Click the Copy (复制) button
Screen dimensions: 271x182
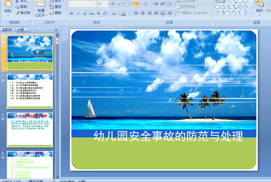[21, 7]
